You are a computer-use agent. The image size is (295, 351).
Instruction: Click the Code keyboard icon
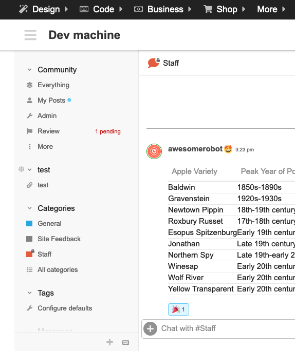coord(84,9)
